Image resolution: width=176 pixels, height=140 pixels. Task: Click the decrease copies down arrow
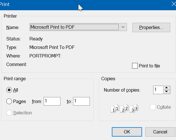click(167, 92)
